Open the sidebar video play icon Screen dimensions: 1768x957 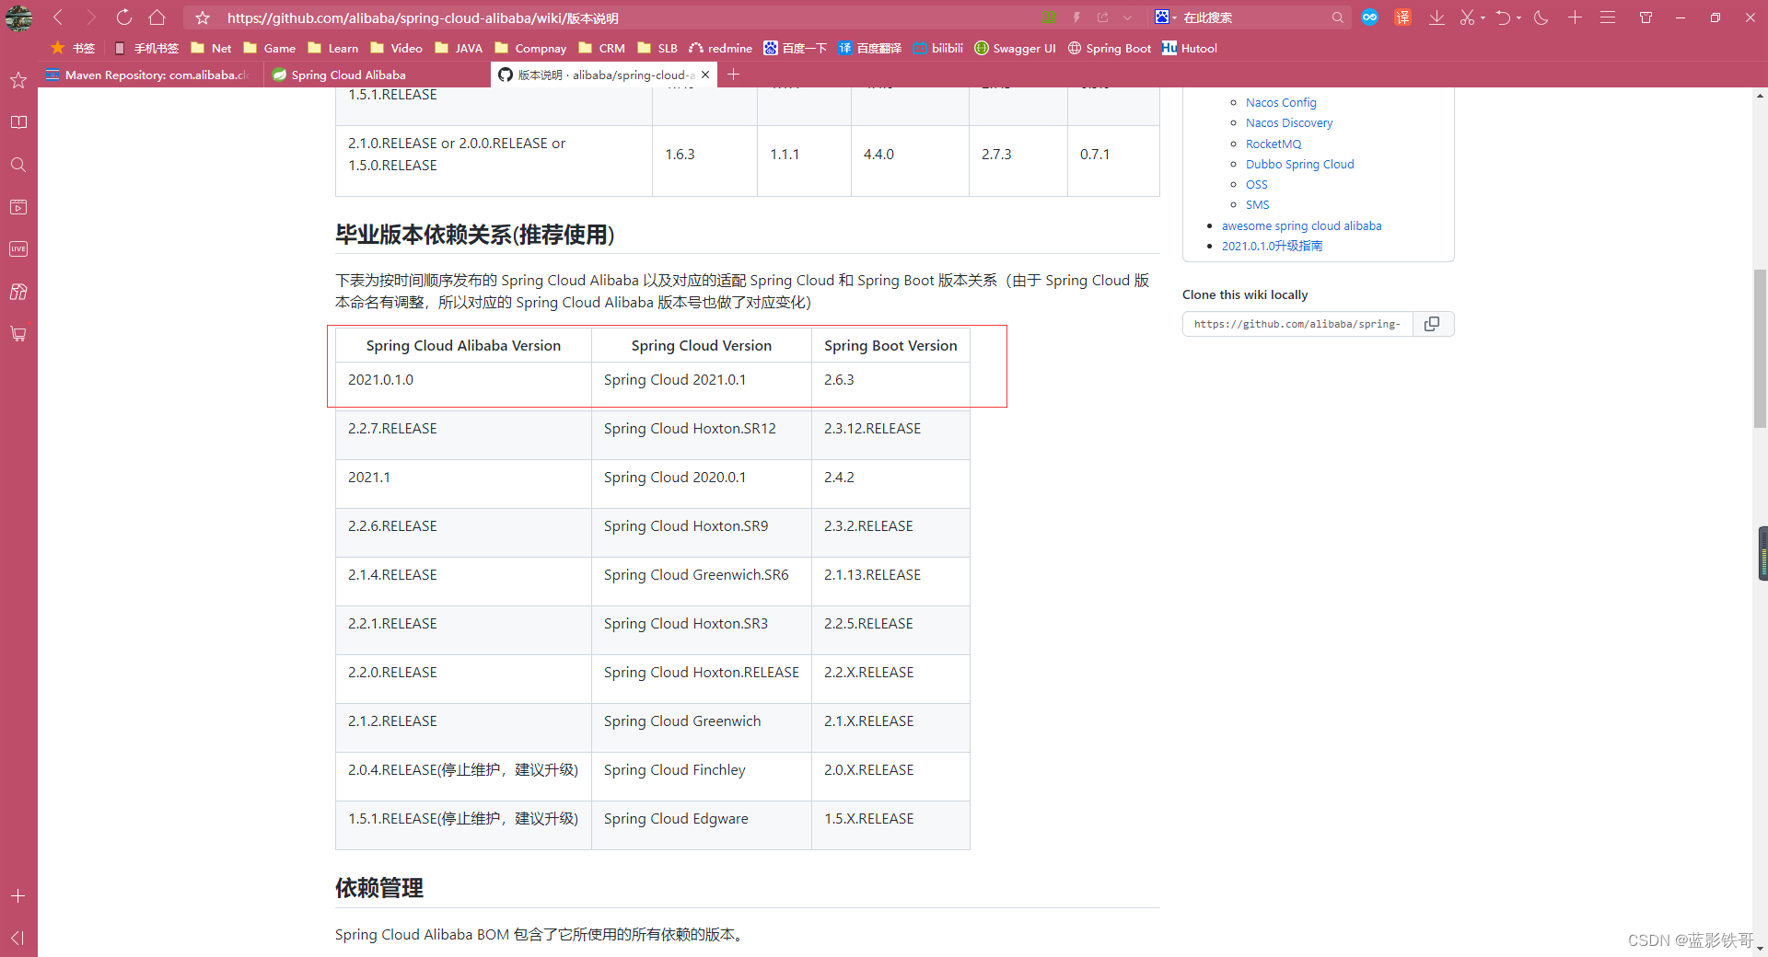point(18,207)
